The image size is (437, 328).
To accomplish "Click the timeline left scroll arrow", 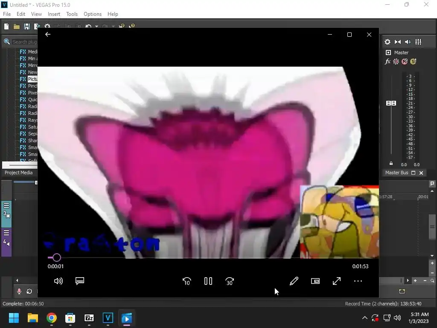I will pos(17,280).
